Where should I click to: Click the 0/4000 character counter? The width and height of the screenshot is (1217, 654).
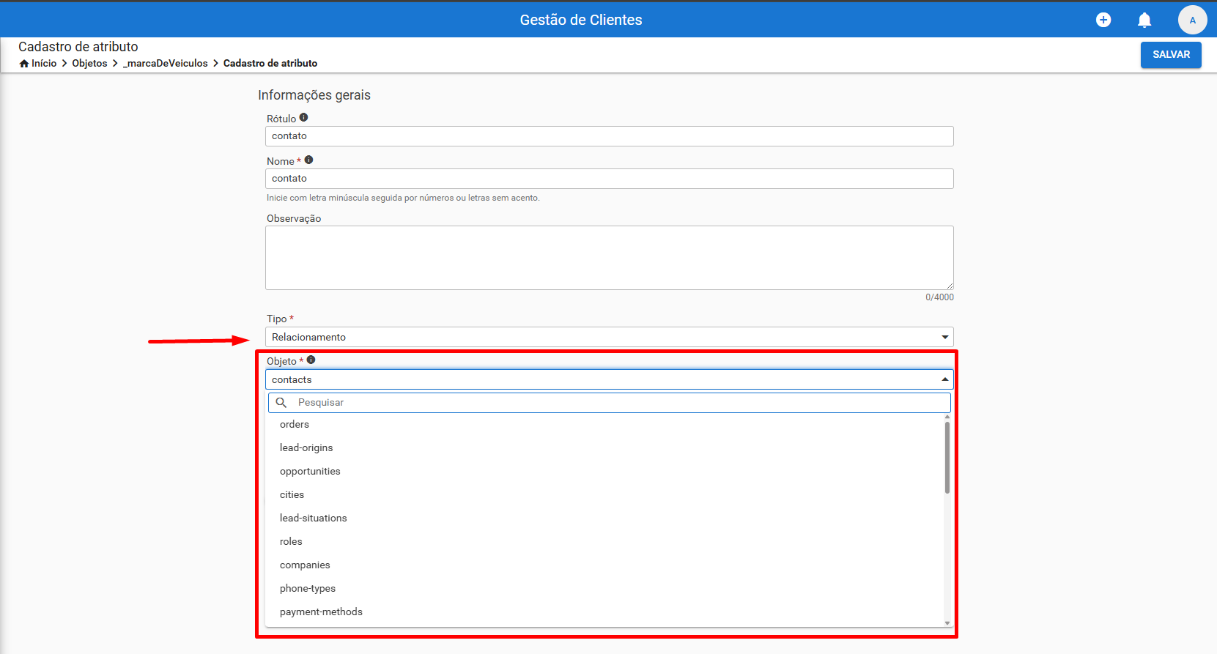click(939, 297)
